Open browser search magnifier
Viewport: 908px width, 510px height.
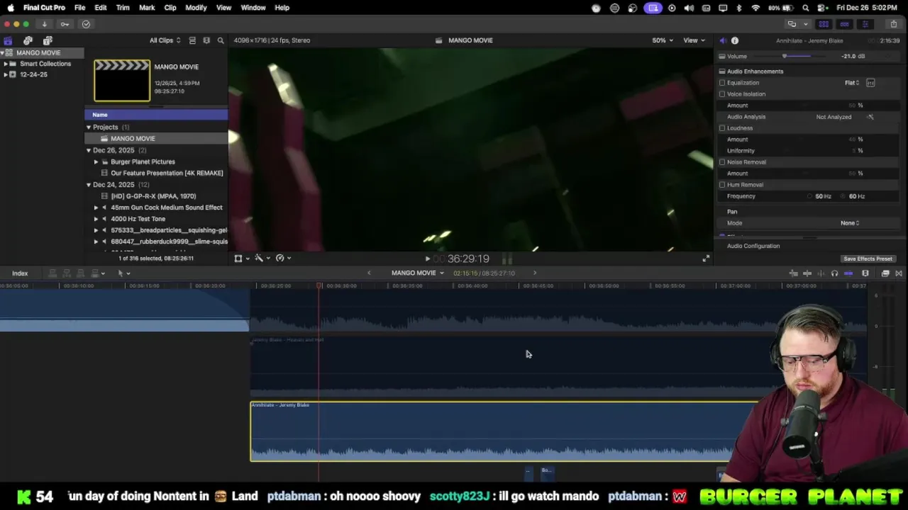point(221,40)
